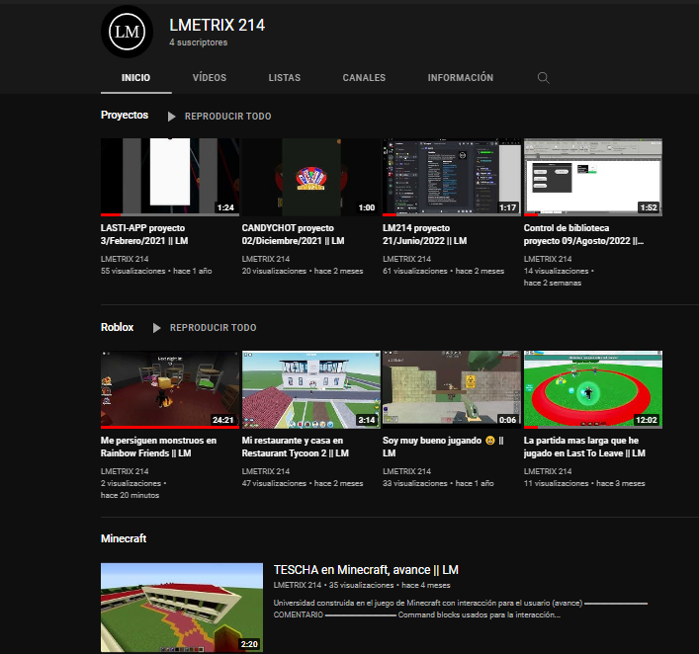The width and height of the screenshot is (699, 654).
Task: Click 47 visualizaciones hace 2 meses text
Action: (x=303, y=483)
